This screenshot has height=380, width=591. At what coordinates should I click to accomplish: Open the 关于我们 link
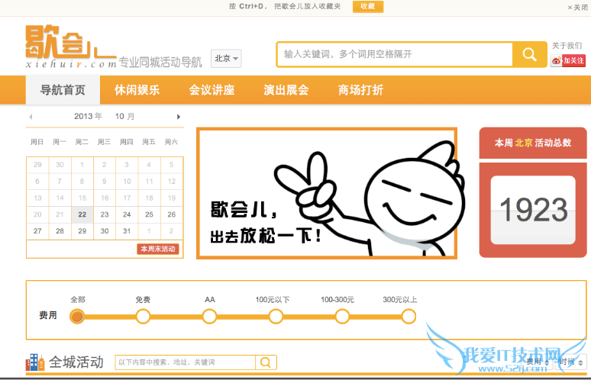(x=567, y=46)
